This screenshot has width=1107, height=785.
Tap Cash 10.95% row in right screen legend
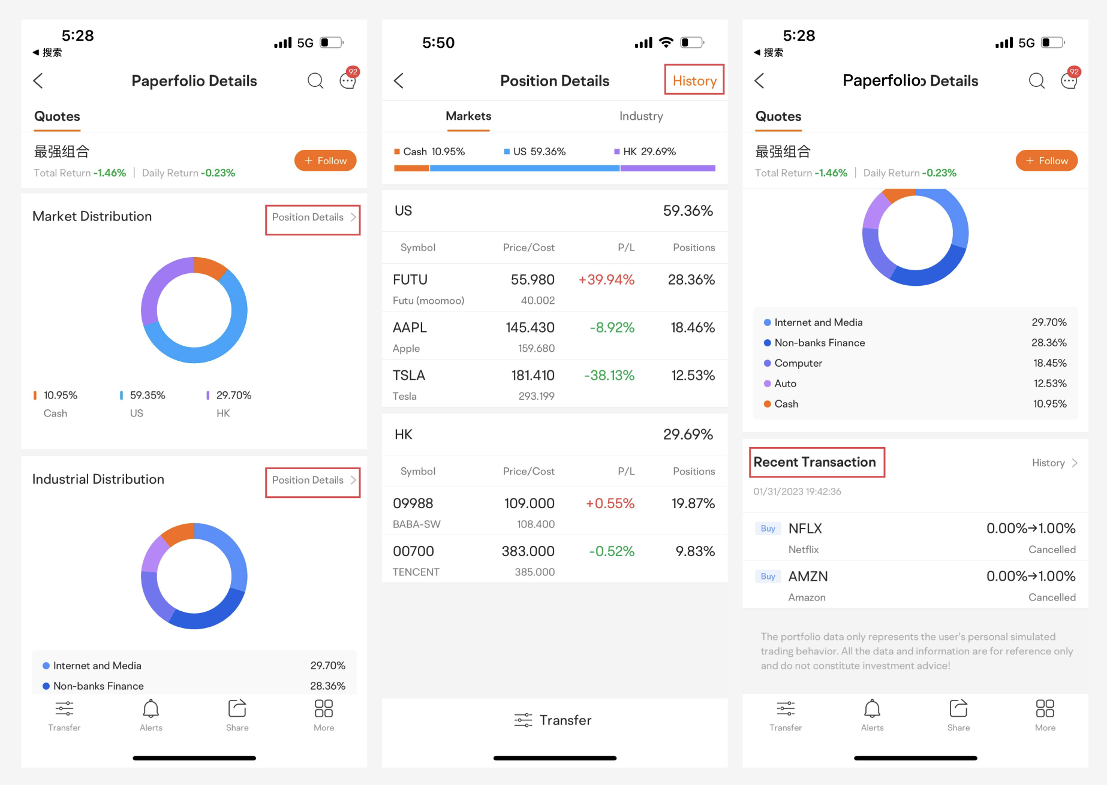(916, 404)
